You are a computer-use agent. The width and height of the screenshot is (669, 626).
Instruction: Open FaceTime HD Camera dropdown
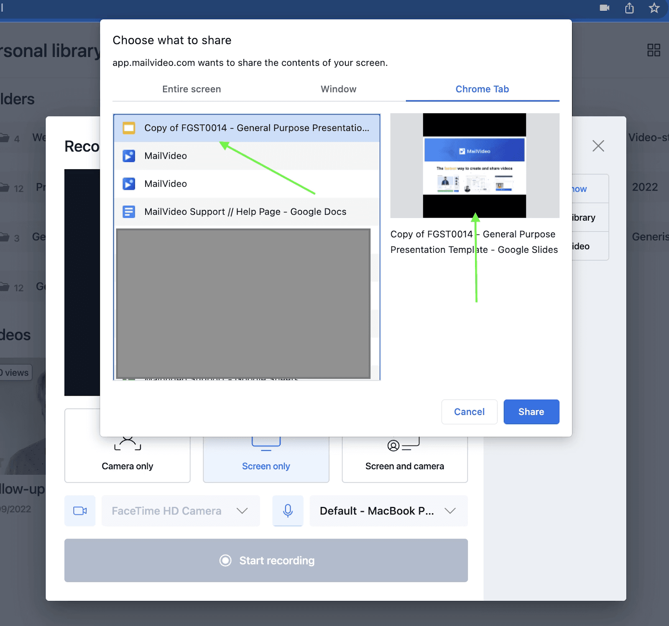[181, 511]
